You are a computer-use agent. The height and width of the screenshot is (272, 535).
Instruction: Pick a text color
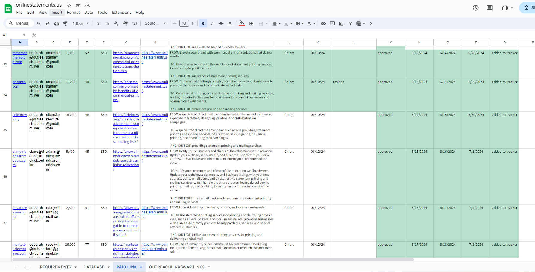(x=230, y=23)
